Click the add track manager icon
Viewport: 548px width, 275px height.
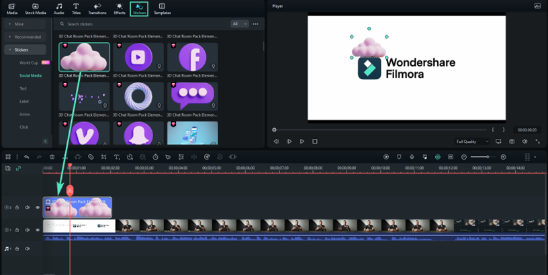(7, 168)
